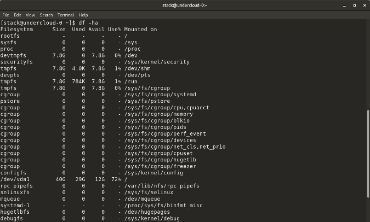
Task: Open the Search menu
Action: click(x=47, y=15)
